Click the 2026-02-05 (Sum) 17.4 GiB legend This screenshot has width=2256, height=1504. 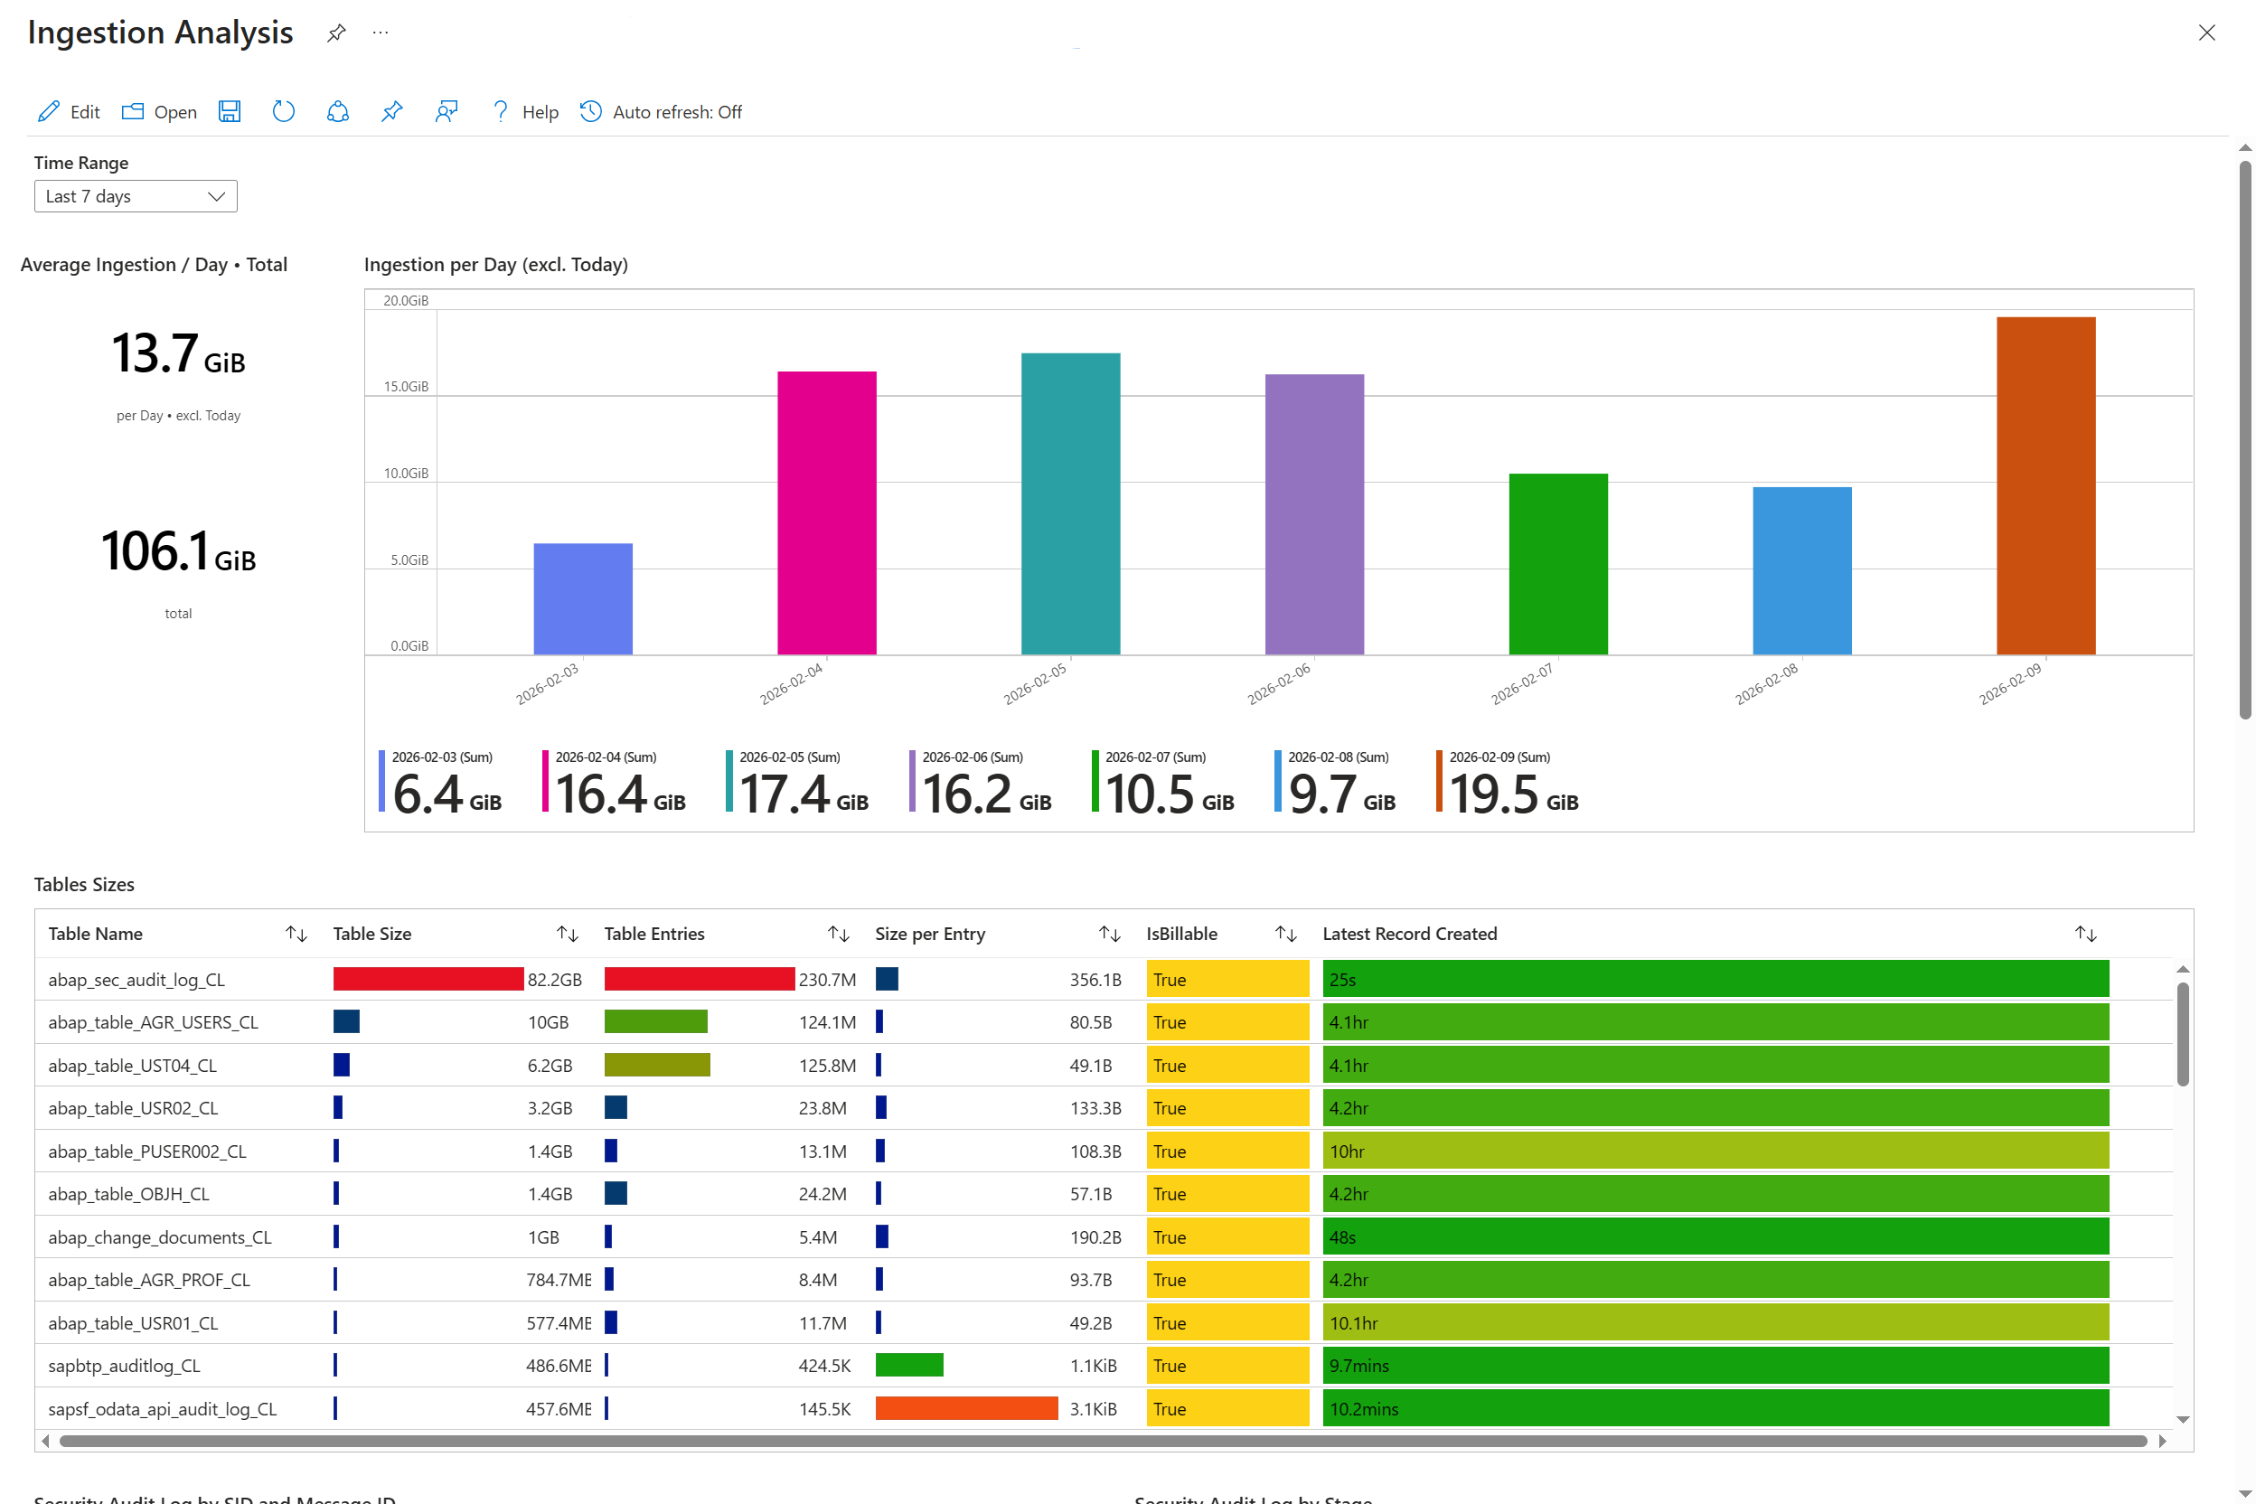(798, 783)
